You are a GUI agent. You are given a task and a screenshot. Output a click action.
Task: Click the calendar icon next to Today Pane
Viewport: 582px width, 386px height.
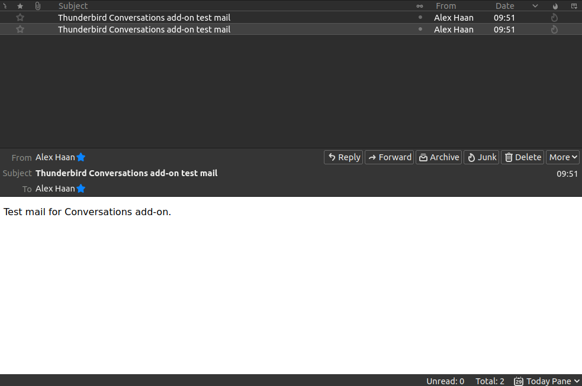pyautogui.click(x=519, y=381)
